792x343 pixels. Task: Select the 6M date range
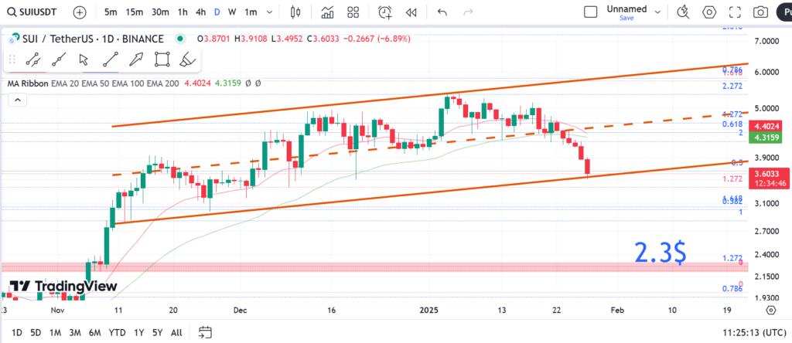pyautogui.click(x=94, y=332)
